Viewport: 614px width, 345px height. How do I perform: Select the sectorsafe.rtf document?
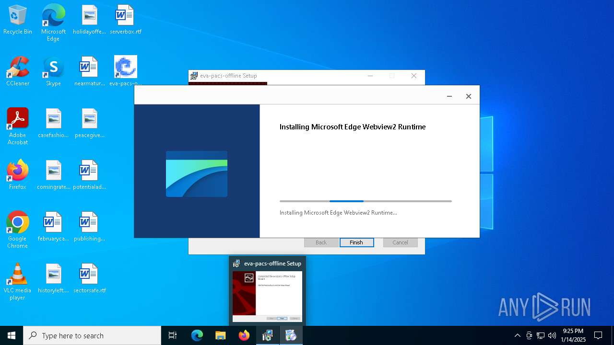tap(89, 279)
